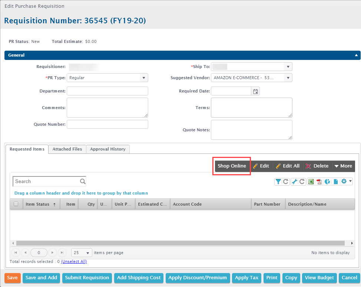Click the gear icon in grid toolbar
Screen dimensions: 361x287
[344, 181]
